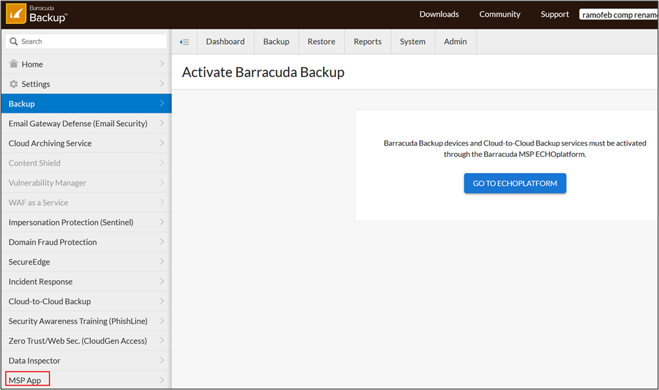Click the Activate Barracuda Backup heading
659x390 pixels.
click(263, 72)
